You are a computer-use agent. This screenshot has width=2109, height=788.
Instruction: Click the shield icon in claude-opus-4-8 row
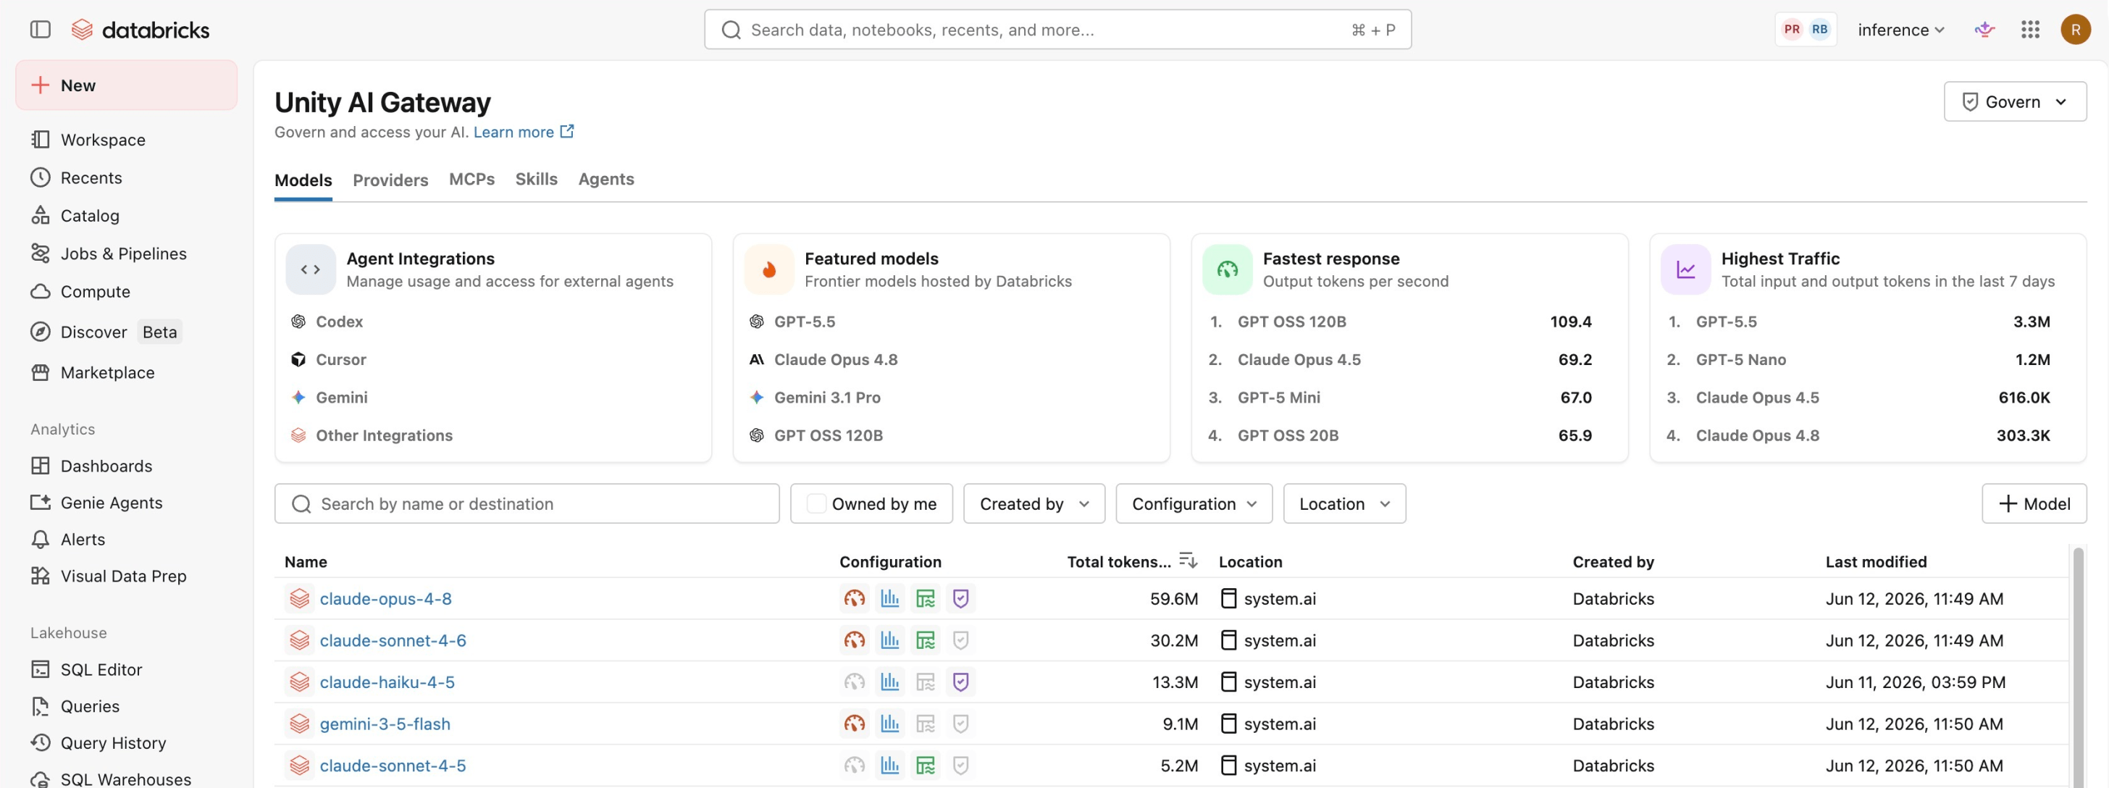(x=960, y=599)
